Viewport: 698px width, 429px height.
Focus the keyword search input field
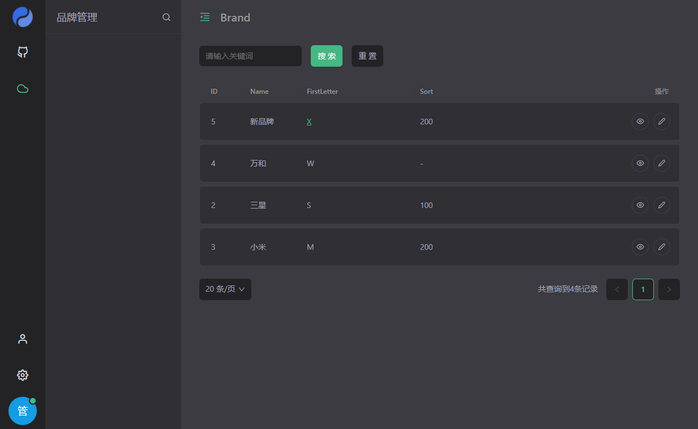tap(250, 56)
